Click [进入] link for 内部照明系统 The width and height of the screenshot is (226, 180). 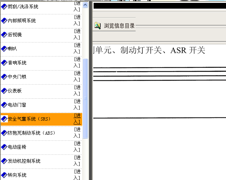(x=77, y=21)
